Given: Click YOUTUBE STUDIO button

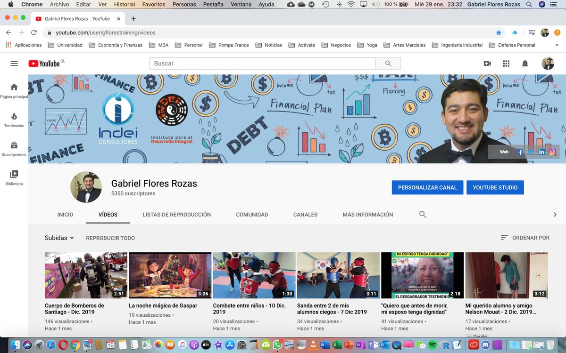Looking at the screenshot, I should (x=495, y=187).
